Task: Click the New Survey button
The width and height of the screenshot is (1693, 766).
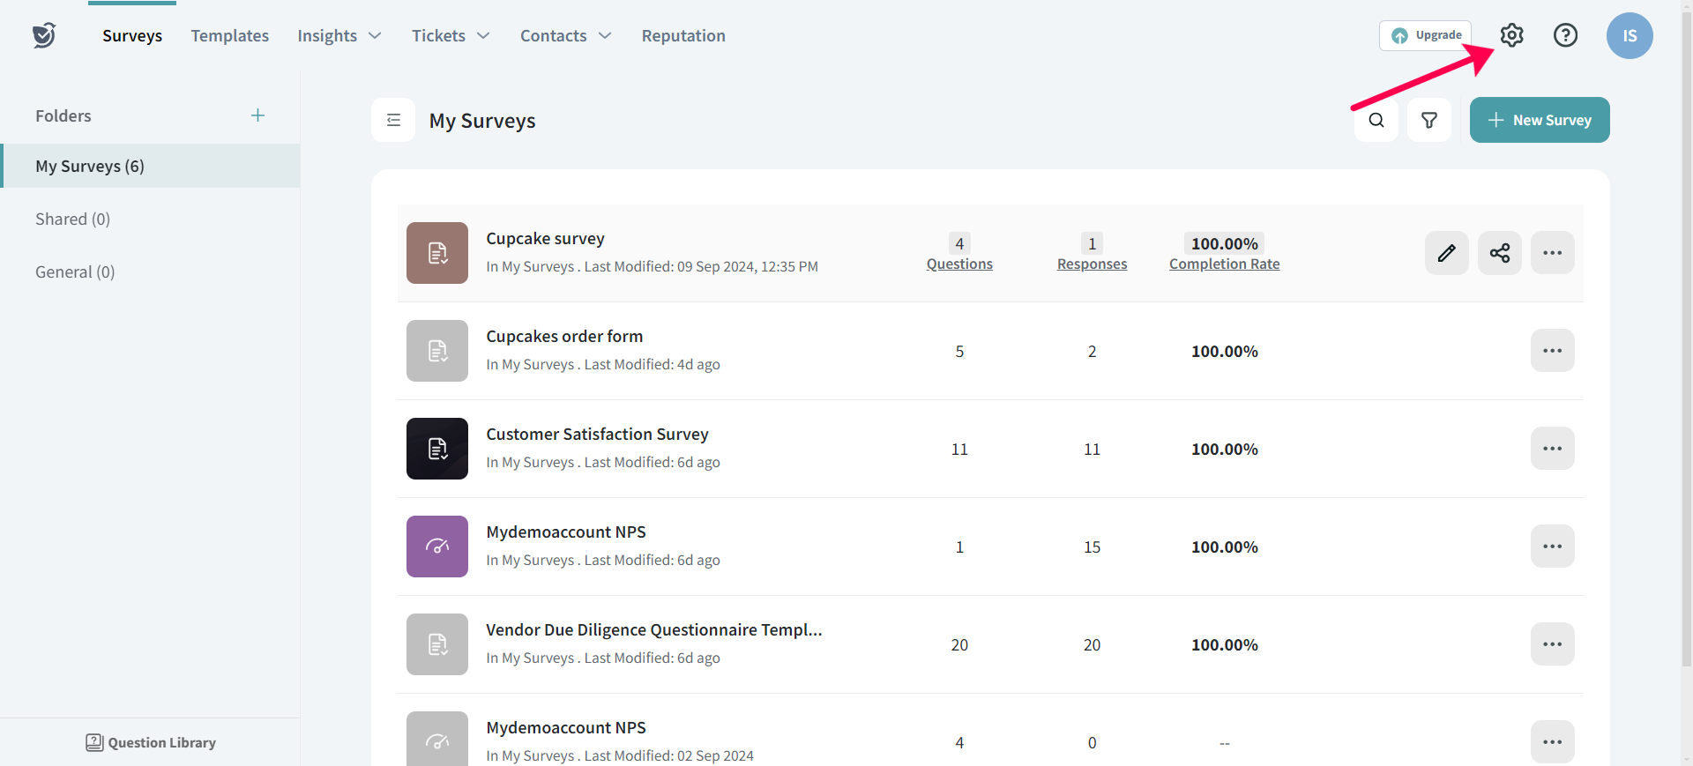Action: [1539, 120]
